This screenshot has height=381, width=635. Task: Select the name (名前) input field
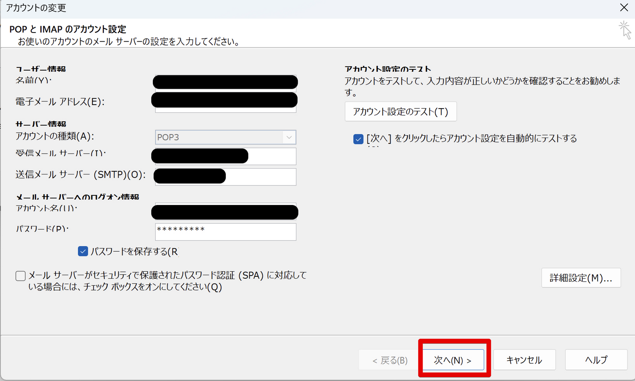225,82
